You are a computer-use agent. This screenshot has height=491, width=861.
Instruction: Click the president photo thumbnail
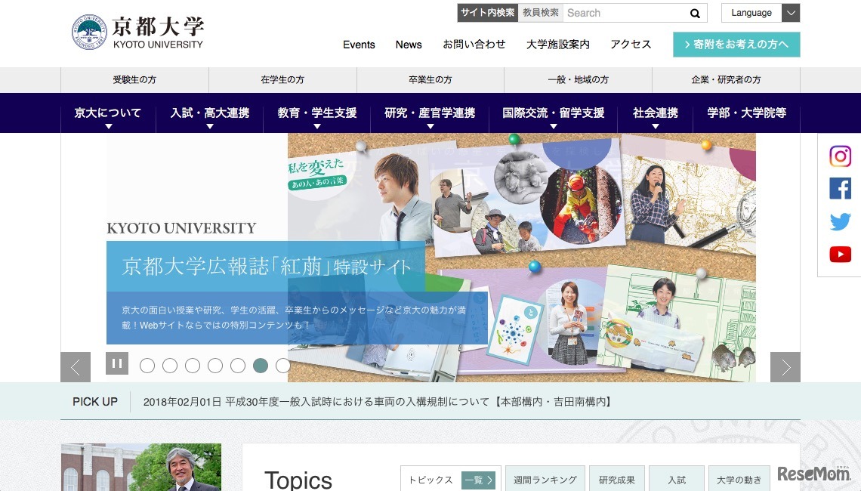pos(141,468)
